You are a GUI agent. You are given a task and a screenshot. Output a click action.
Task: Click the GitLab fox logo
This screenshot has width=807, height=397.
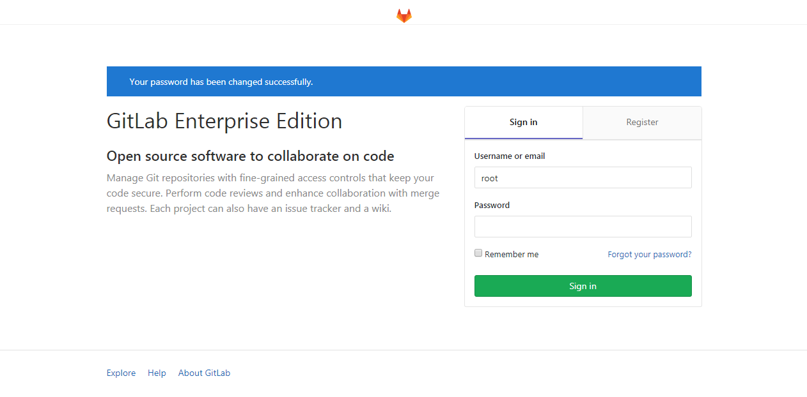tap(403, 16)
